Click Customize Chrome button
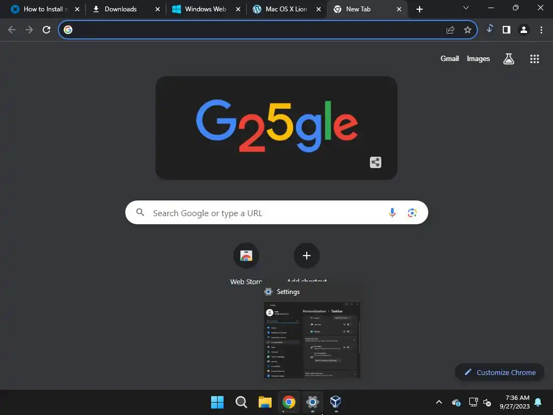This screenshot has height=415, width=553. tap(500, 372)
